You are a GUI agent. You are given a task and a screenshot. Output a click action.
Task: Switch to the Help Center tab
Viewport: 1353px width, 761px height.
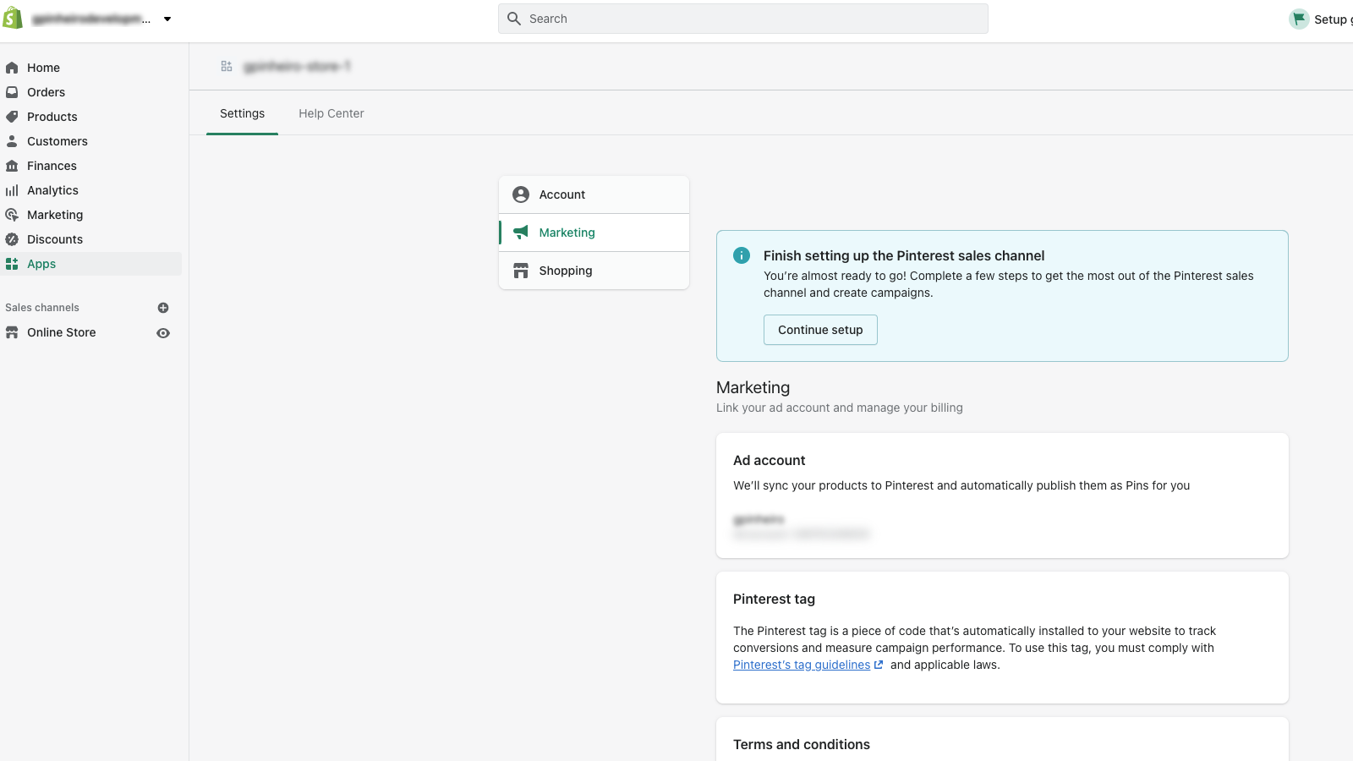(331, 112)
